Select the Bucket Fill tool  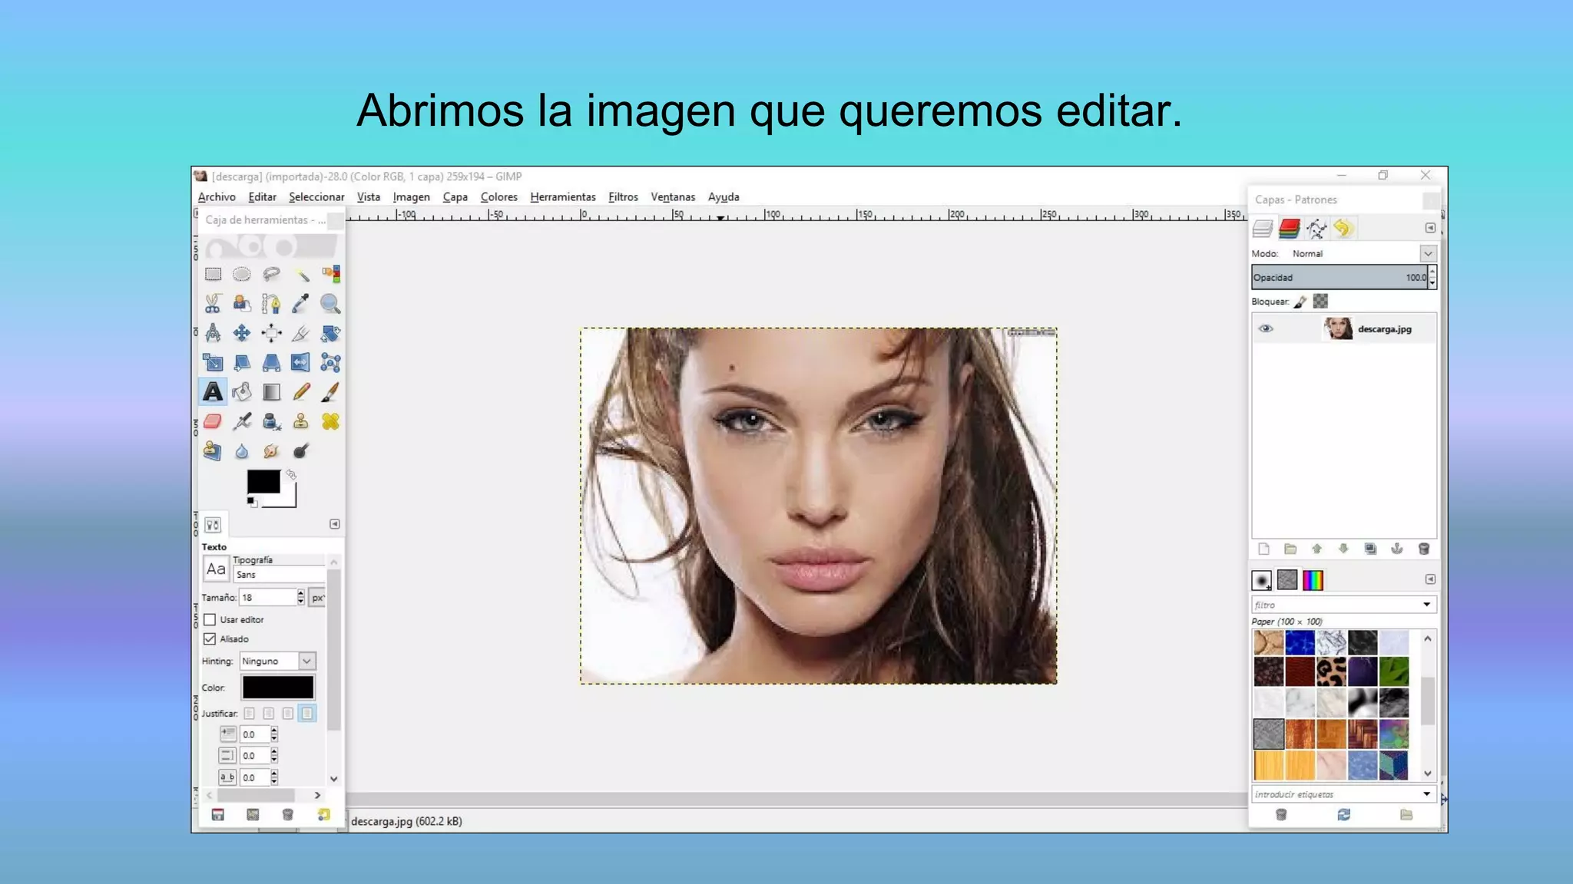coord(242,392)
